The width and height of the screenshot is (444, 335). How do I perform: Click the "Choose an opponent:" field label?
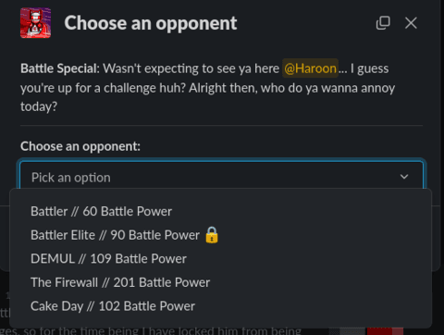coord(80,146)
